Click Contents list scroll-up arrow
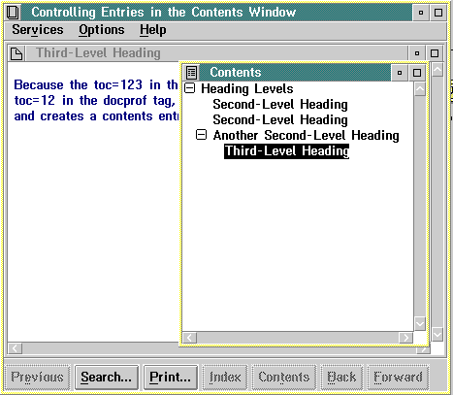 click(x=420, y=89)
